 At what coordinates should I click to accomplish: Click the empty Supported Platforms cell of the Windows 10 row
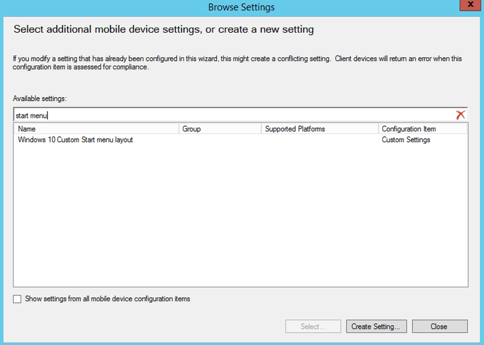coord(320,140)
